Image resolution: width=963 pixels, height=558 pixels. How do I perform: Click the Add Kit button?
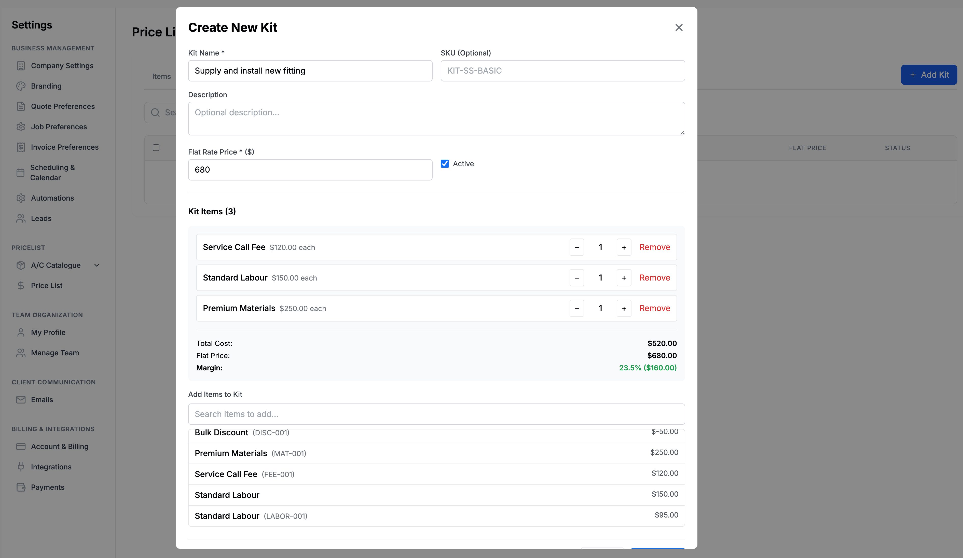pos(929,75)
